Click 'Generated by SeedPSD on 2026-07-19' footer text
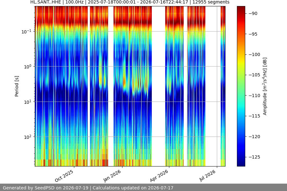 [x=46, y=188]
